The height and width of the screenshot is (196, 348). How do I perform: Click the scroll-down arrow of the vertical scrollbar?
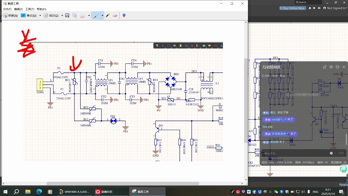(x=246, y=180)
